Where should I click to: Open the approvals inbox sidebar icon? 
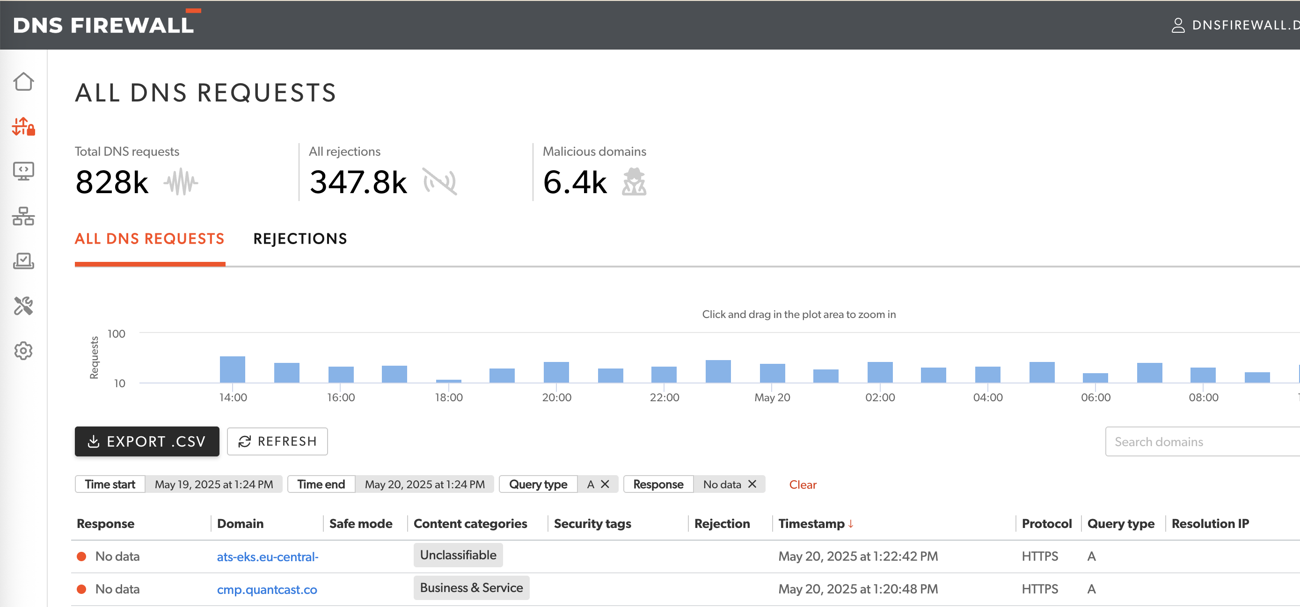(24, 261)
